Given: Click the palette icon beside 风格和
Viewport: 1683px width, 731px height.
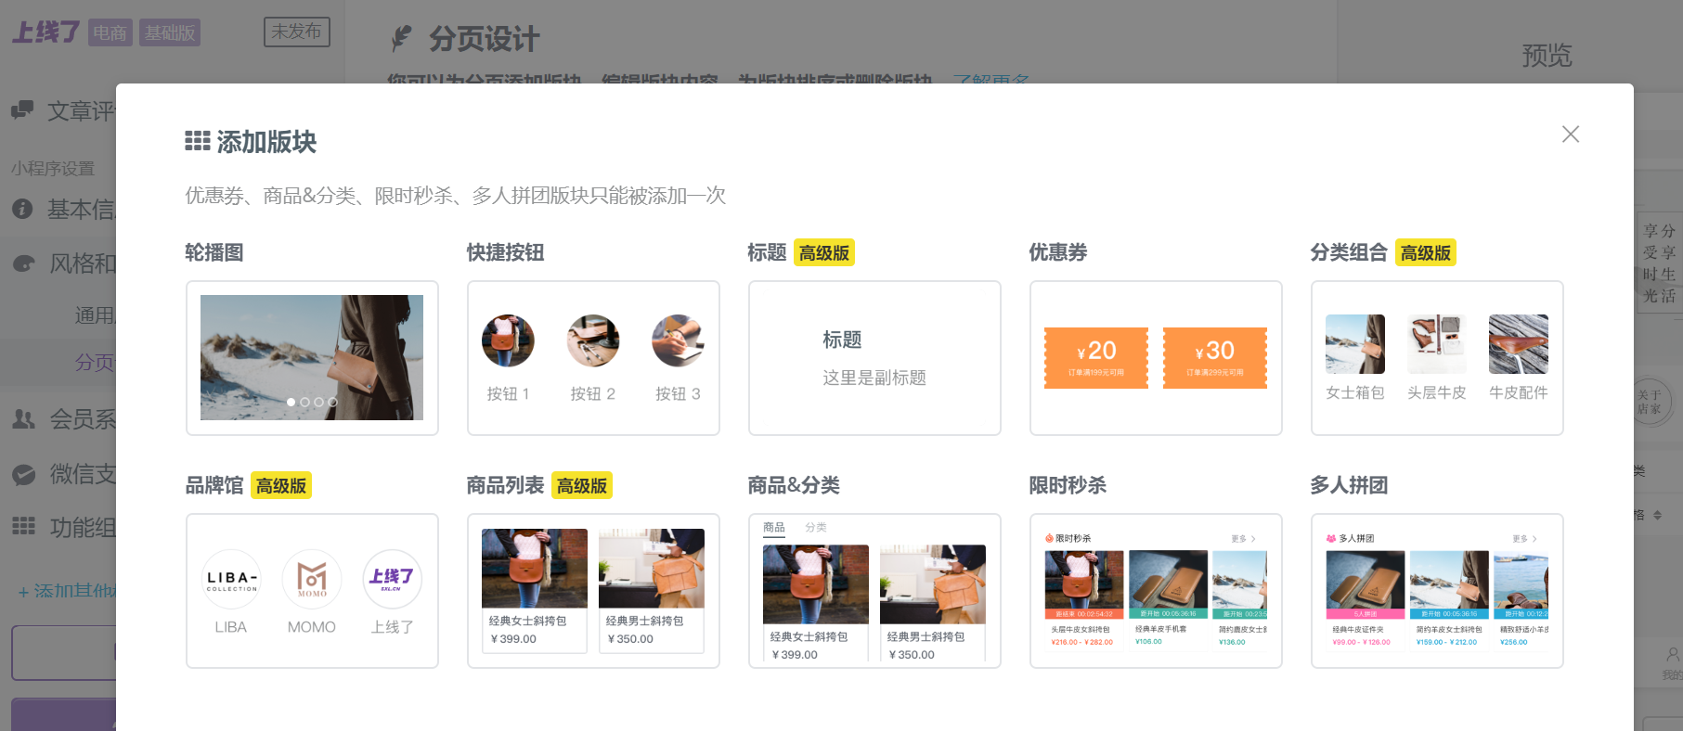Looking at the screenshot, I should point(23,263).
